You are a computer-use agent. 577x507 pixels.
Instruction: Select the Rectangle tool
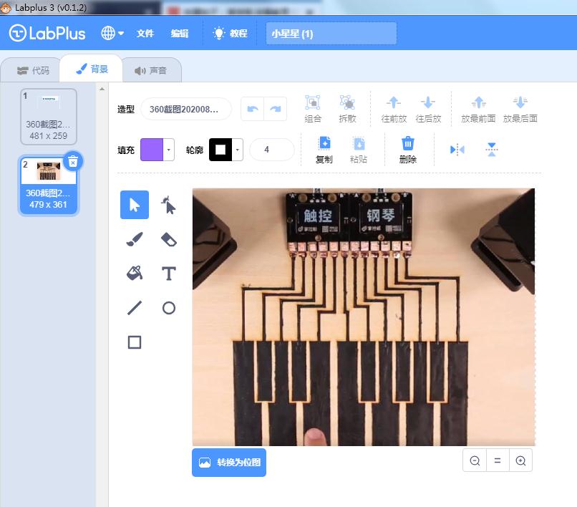pyautogui.click(x=135, y=342)
